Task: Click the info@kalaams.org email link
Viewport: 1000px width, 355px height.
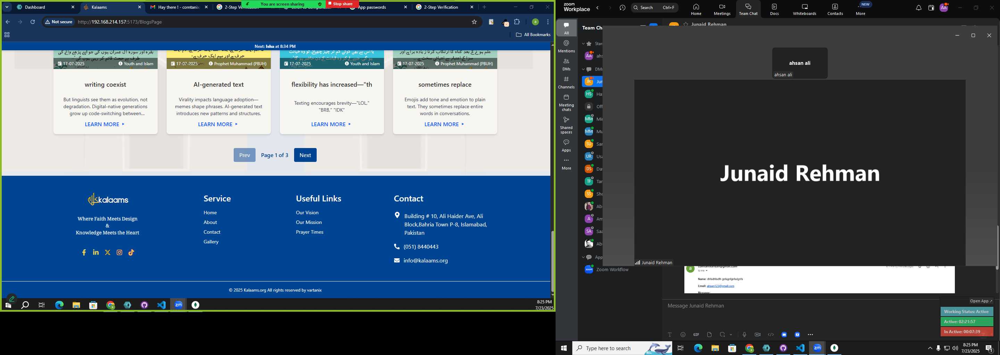Action: point(425,261)
